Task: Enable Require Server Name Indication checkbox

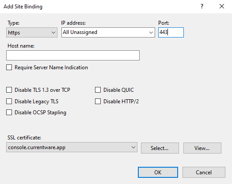Action: point(9,68)
